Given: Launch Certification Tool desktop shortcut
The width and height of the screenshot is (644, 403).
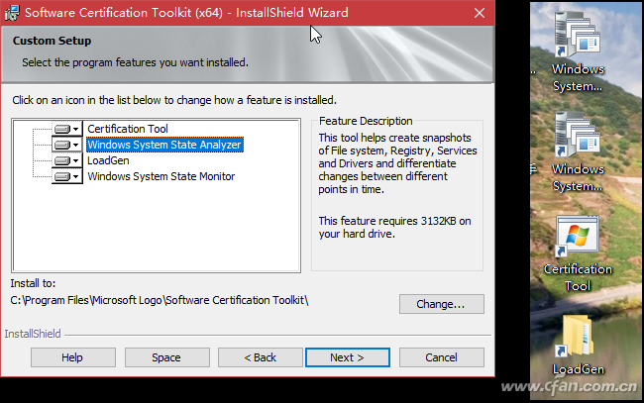Looking at the screenshot, I should tap(578, 253).
